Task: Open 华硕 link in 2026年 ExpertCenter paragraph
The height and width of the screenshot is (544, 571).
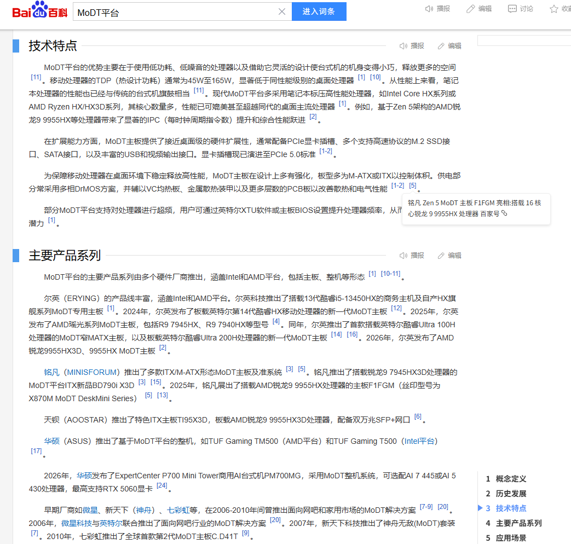Action: [x=84, y=476]
